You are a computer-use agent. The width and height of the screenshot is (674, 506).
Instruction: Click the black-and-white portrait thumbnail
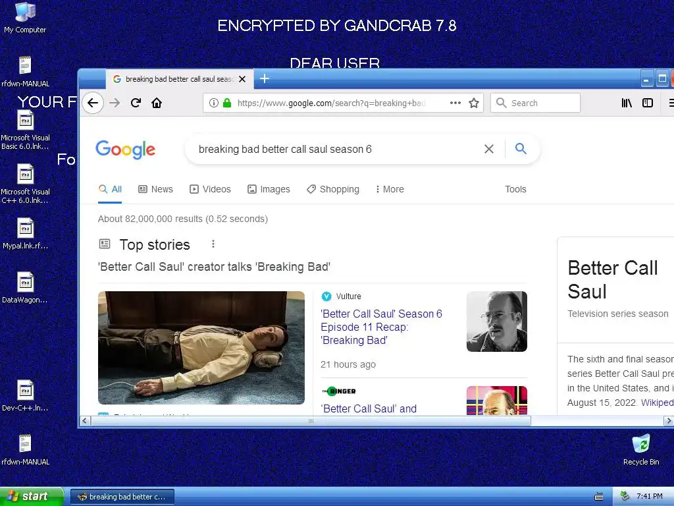click(496, 322)
